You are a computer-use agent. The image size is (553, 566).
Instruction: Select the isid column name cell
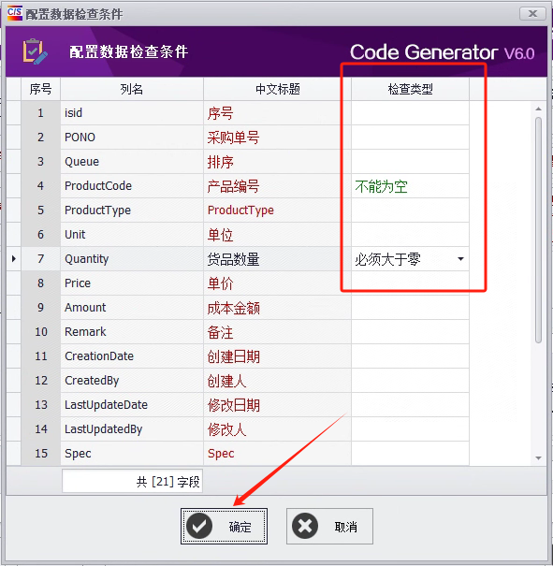pos(132,113)
